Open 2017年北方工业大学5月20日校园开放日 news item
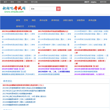This screenshot has height=110, width=110. (x=24, y=91)
